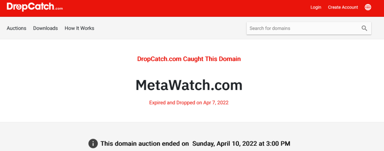The height and width of the screenshot is (151, 384).
Task: Click the "Expired and Dropped on Apr 7, 2022" text
Action: coord(189,103)
